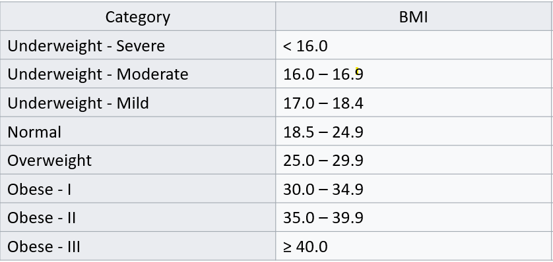Viewport: 553px width, 262px height.
Task: Click the Overweight category cell
Action: pyautogui.click(x=138, y=160)
